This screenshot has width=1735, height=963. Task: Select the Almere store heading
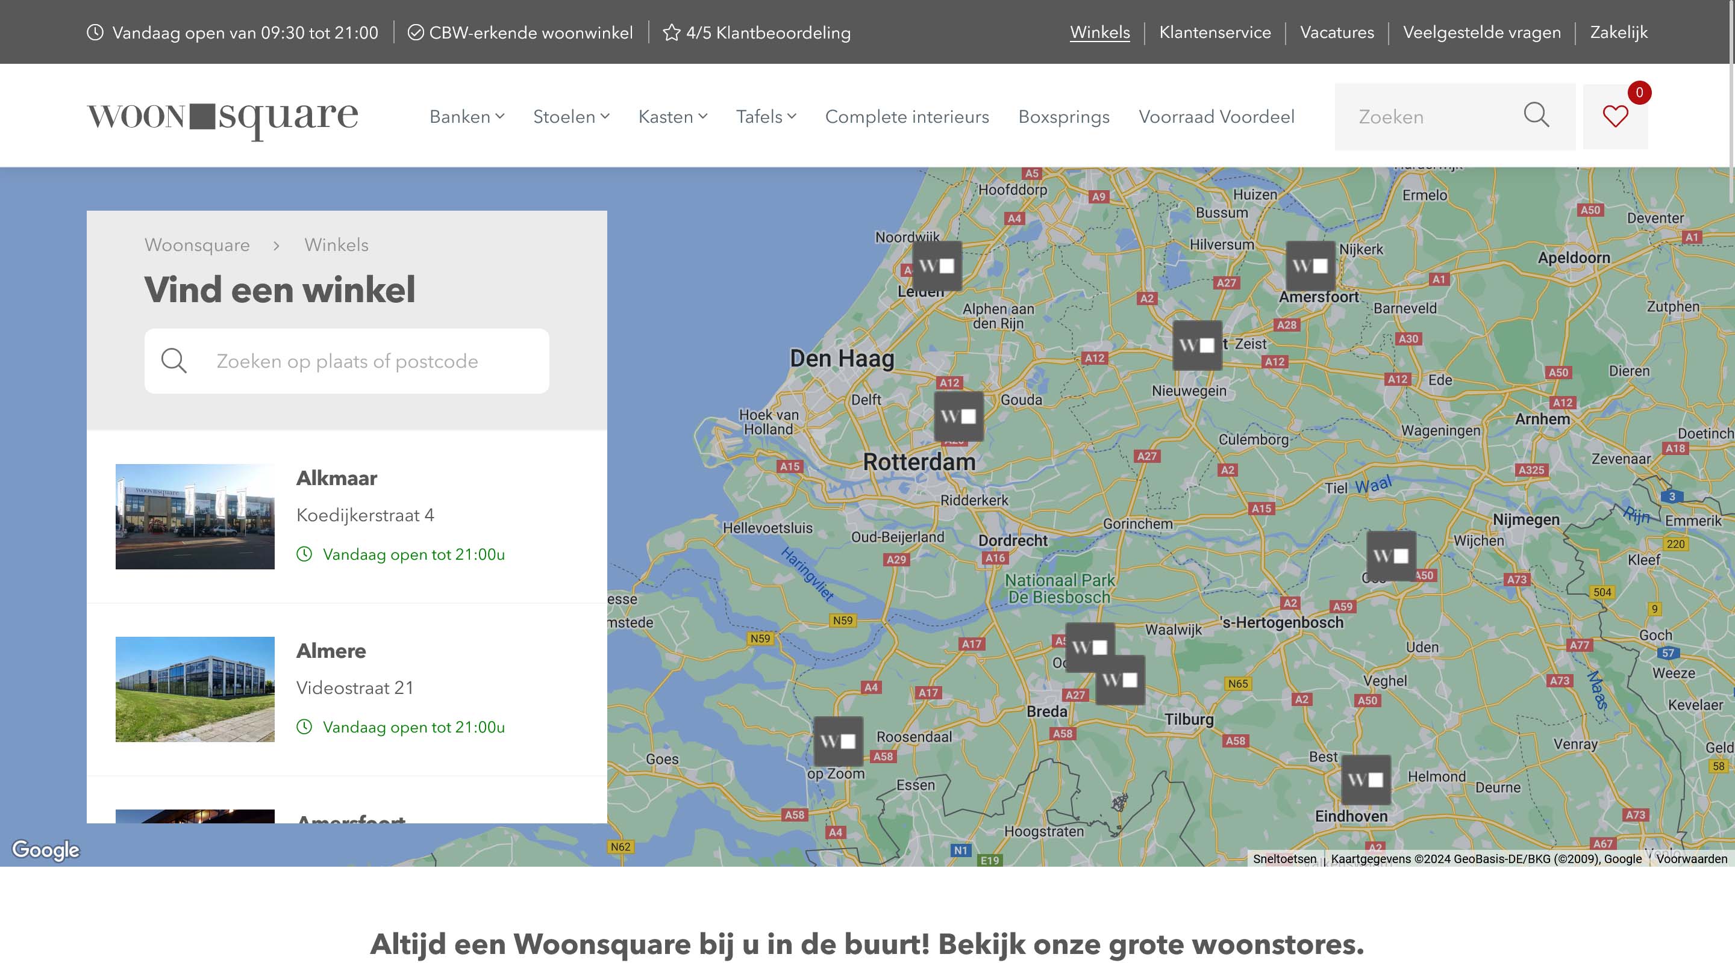point(331,651)
